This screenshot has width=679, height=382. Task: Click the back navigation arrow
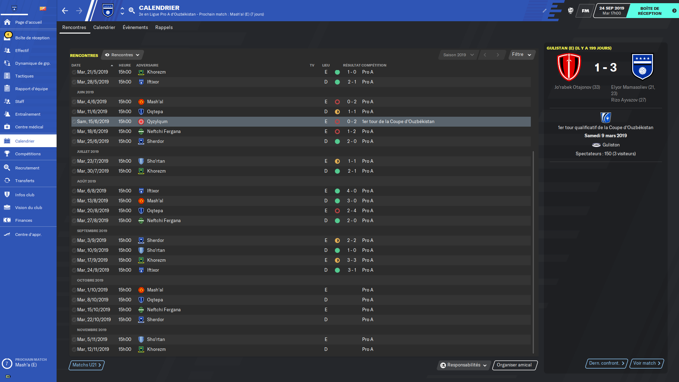(65, 11)
